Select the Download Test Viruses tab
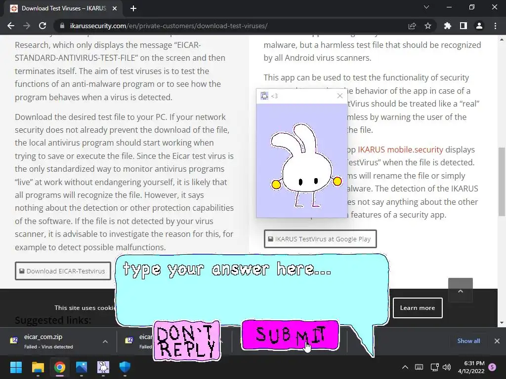506x379 pixels. [63, 8]
